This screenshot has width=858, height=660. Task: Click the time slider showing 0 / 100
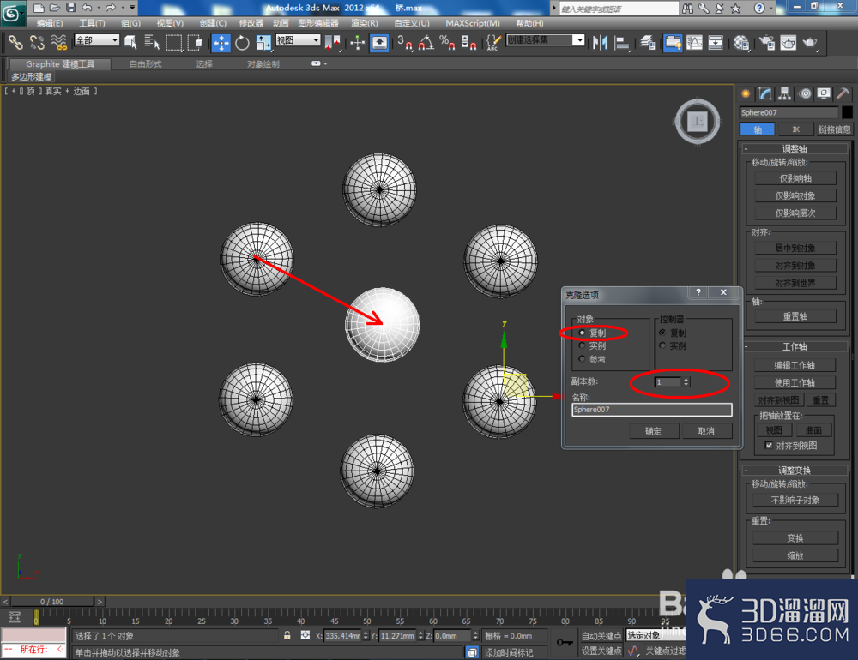pyautogui.click(x=52, y=602)
